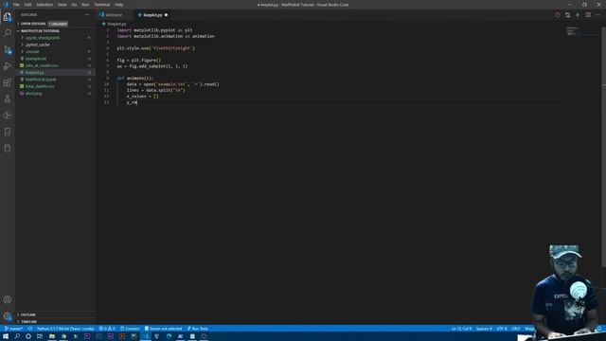
Task: Open Explorer panel More Actions ellipsis
Action: click(87, 15)
